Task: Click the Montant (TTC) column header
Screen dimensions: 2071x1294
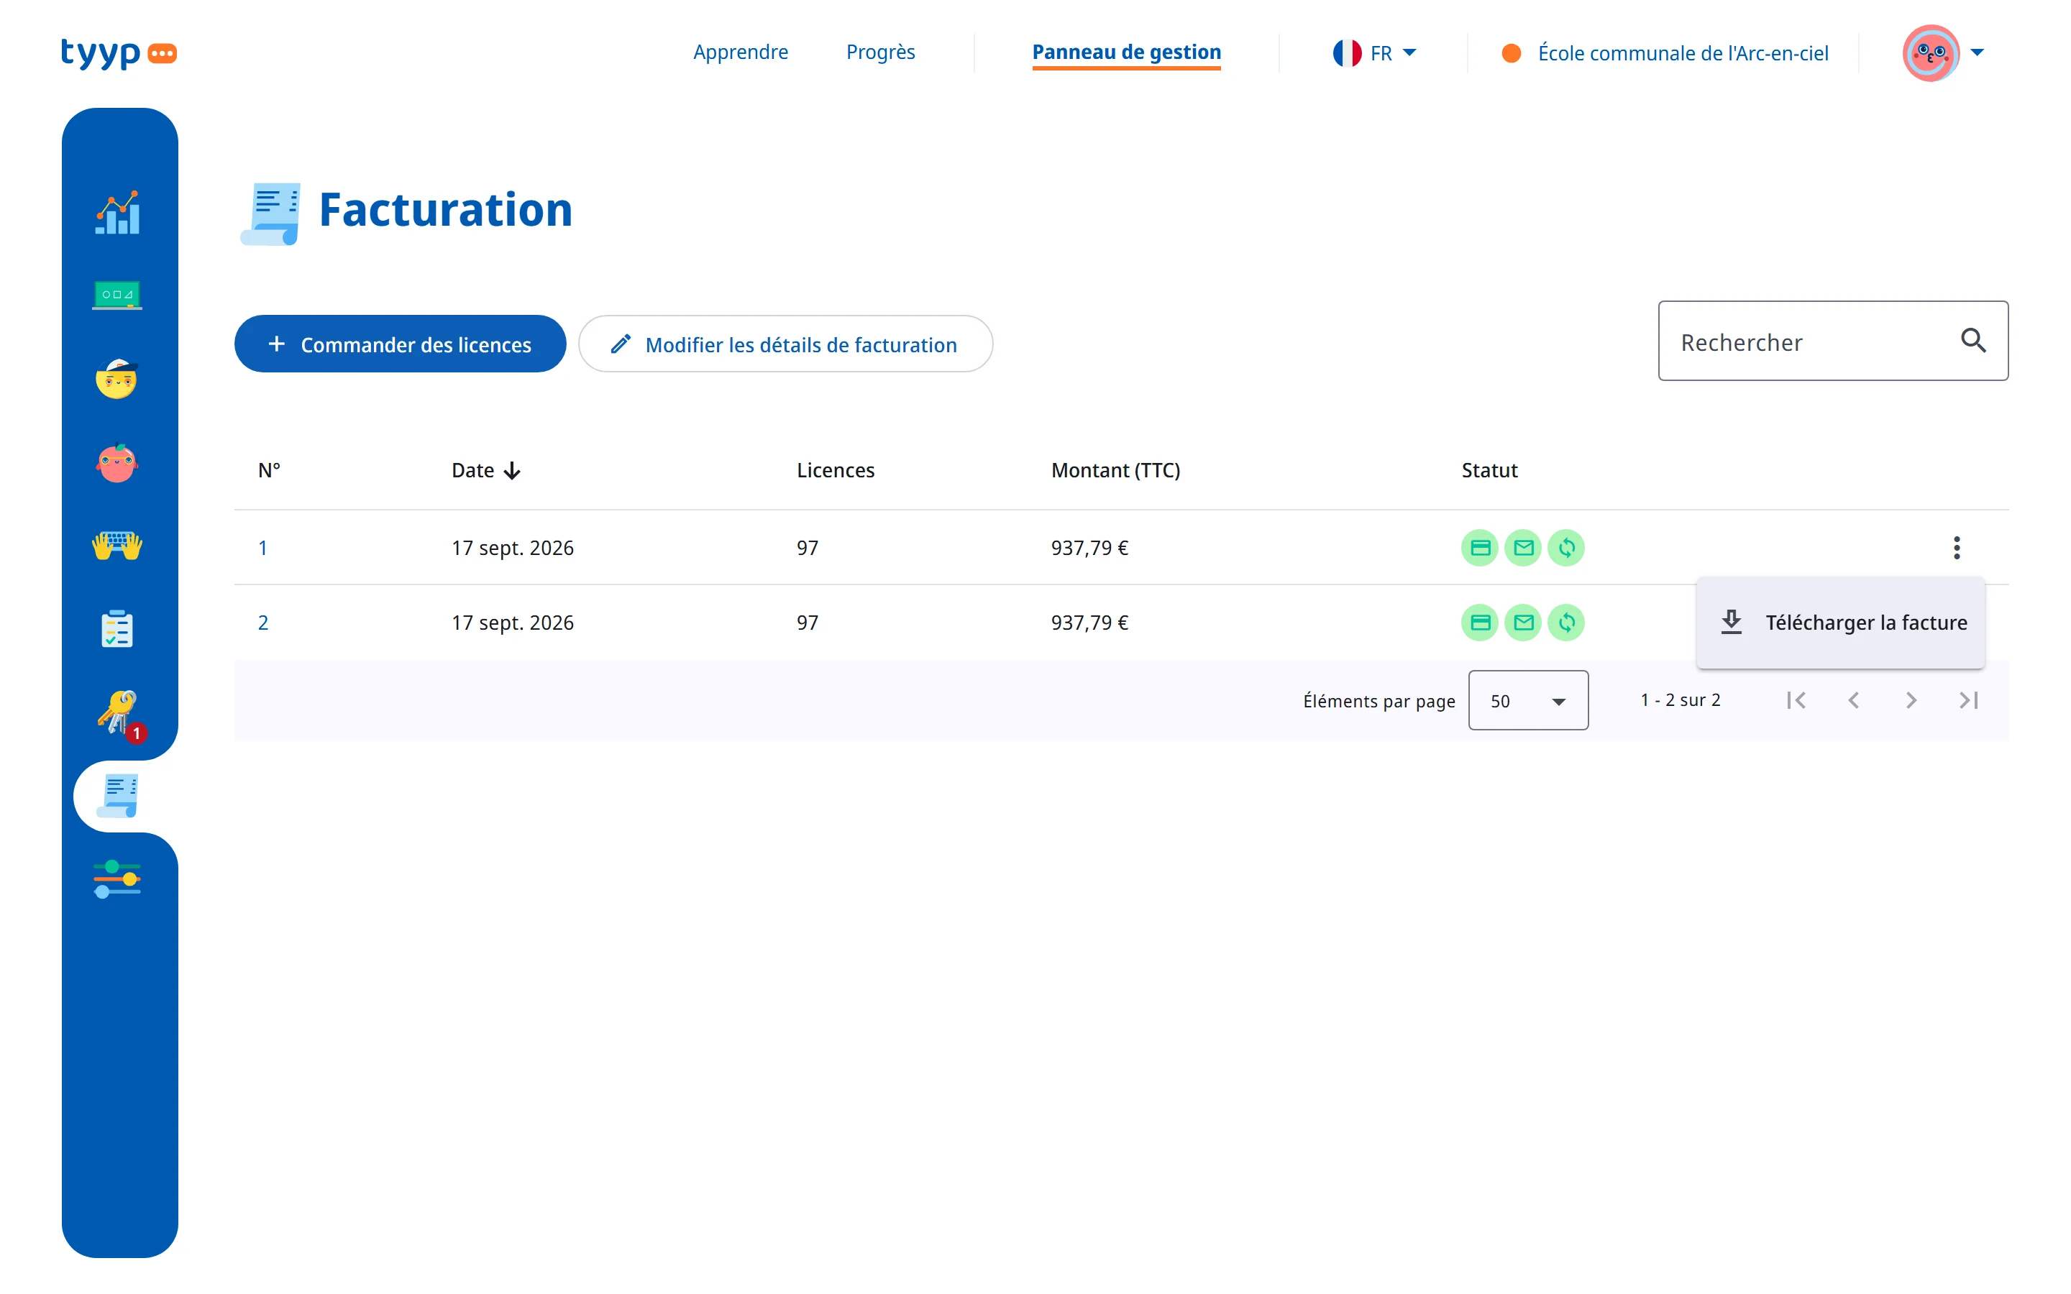Action: 1115,471
